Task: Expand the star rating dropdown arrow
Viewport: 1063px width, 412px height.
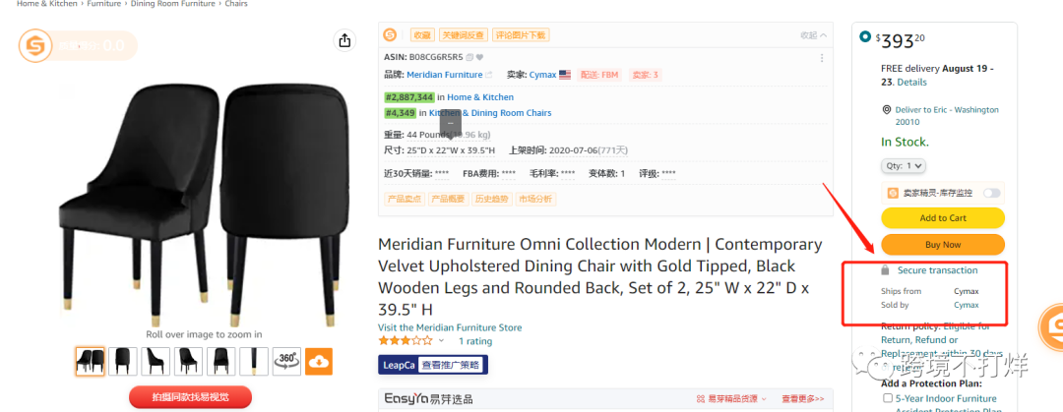Action: coord(441,341)
